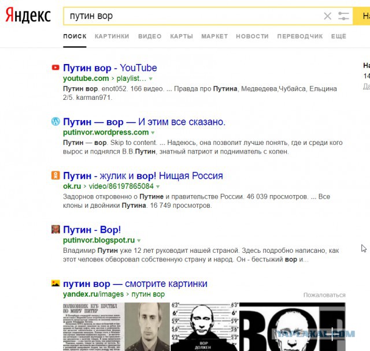
Task: Click the blogspot favicon beside Путин - Вор!
Action: click(x=55, y=229)
